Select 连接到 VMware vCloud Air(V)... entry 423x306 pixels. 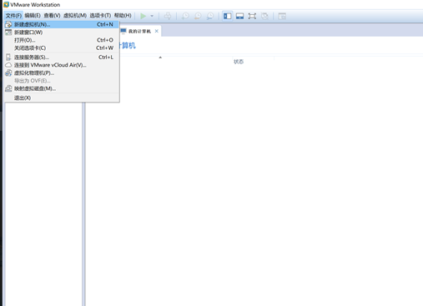click(62, 65)
